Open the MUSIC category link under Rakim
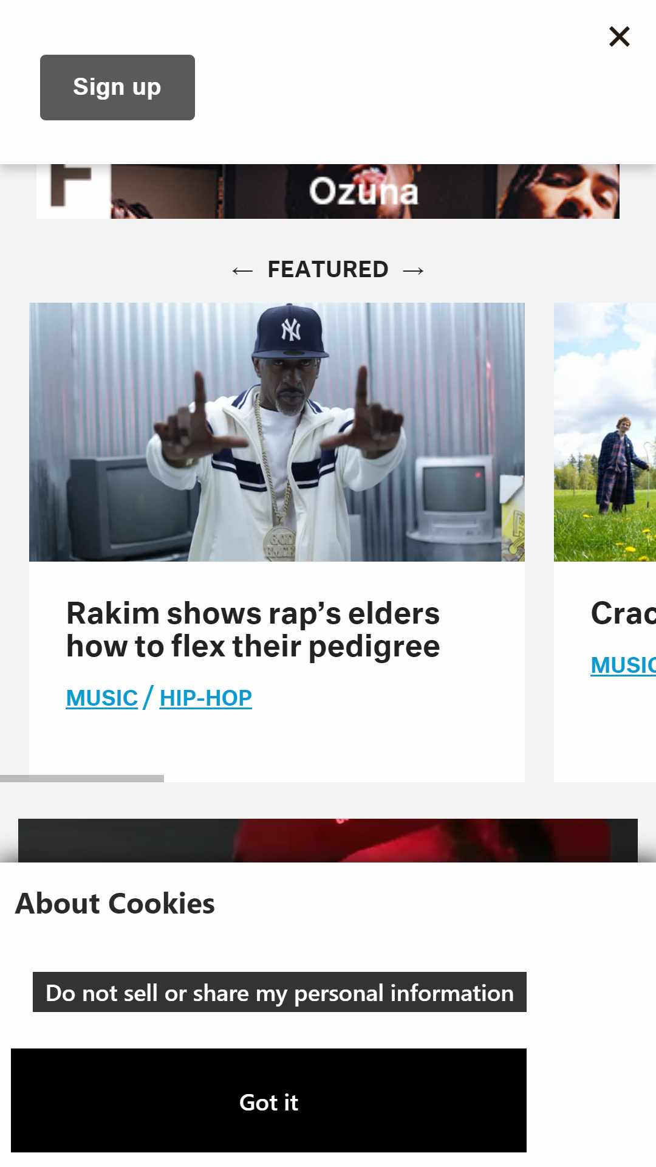The height and width of the screenshot is (1167, 656). 102,698
